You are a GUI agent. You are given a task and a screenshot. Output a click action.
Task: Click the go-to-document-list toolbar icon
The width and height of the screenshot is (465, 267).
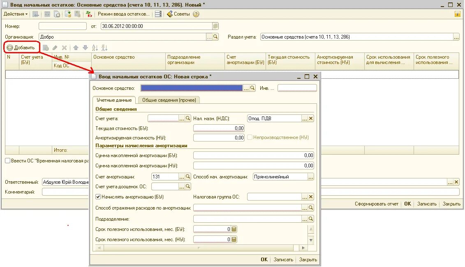(47, 14)
